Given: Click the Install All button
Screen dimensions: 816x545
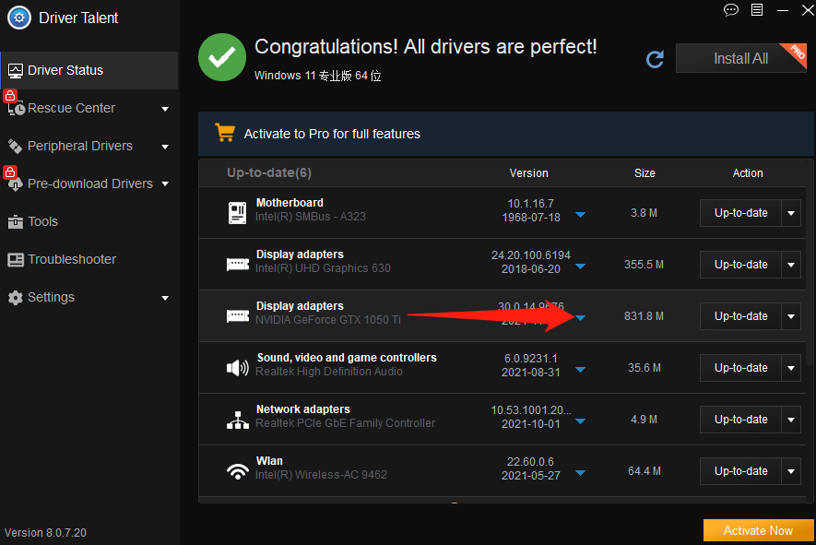Looking at the screenshot, I should click(741, 58).
